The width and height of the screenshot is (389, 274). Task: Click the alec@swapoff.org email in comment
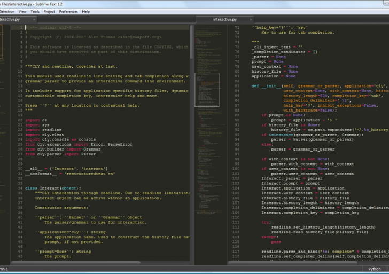click(140, 37)
